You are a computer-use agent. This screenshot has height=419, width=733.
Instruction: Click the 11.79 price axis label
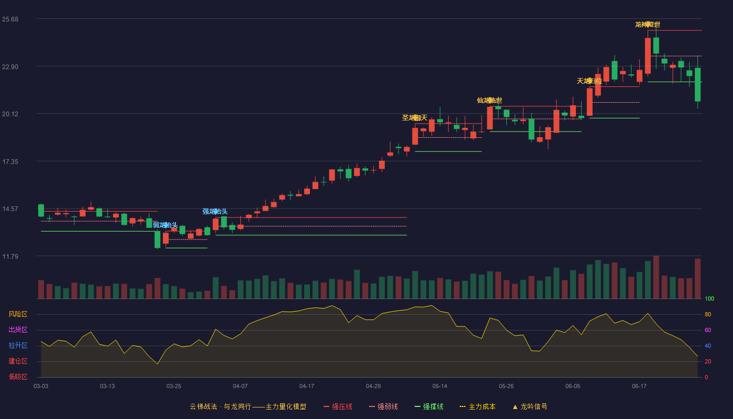10,257
